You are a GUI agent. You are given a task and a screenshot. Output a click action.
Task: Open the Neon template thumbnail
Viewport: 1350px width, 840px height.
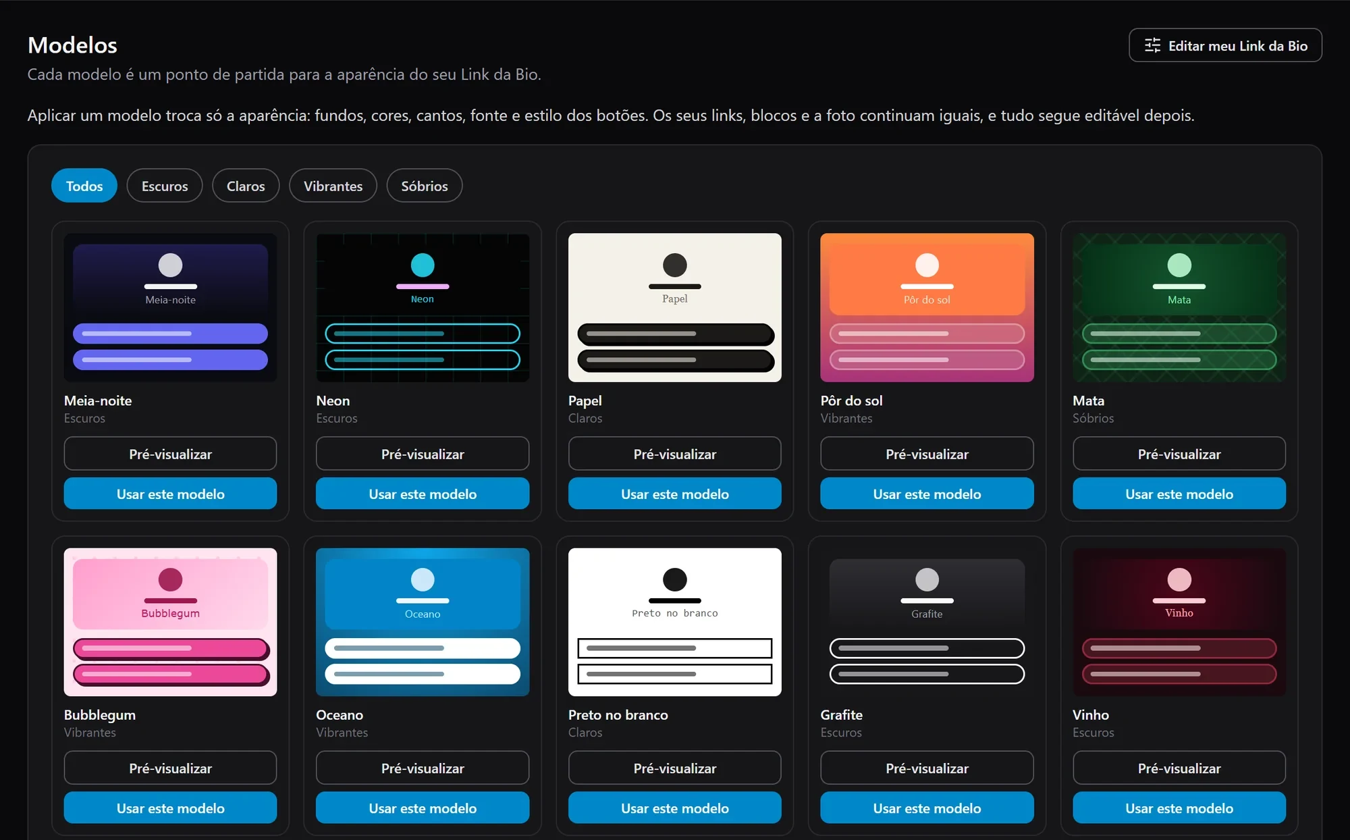point(423,307)
